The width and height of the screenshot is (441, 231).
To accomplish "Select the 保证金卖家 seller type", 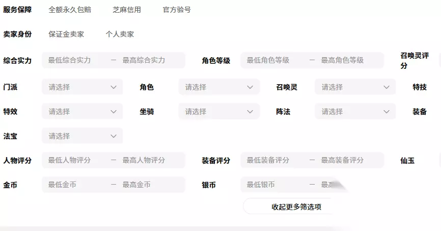I will tap(66, 34).
